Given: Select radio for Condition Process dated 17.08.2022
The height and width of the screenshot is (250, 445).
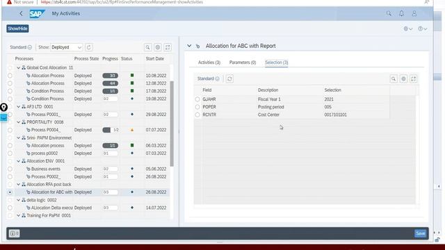Looking at the screenshot, I should pos(10,91).
